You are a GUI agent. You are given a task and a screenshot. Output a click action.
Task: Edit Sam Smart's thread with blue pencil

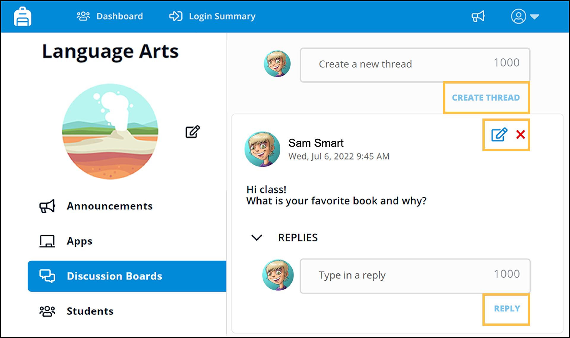[499, 135]
